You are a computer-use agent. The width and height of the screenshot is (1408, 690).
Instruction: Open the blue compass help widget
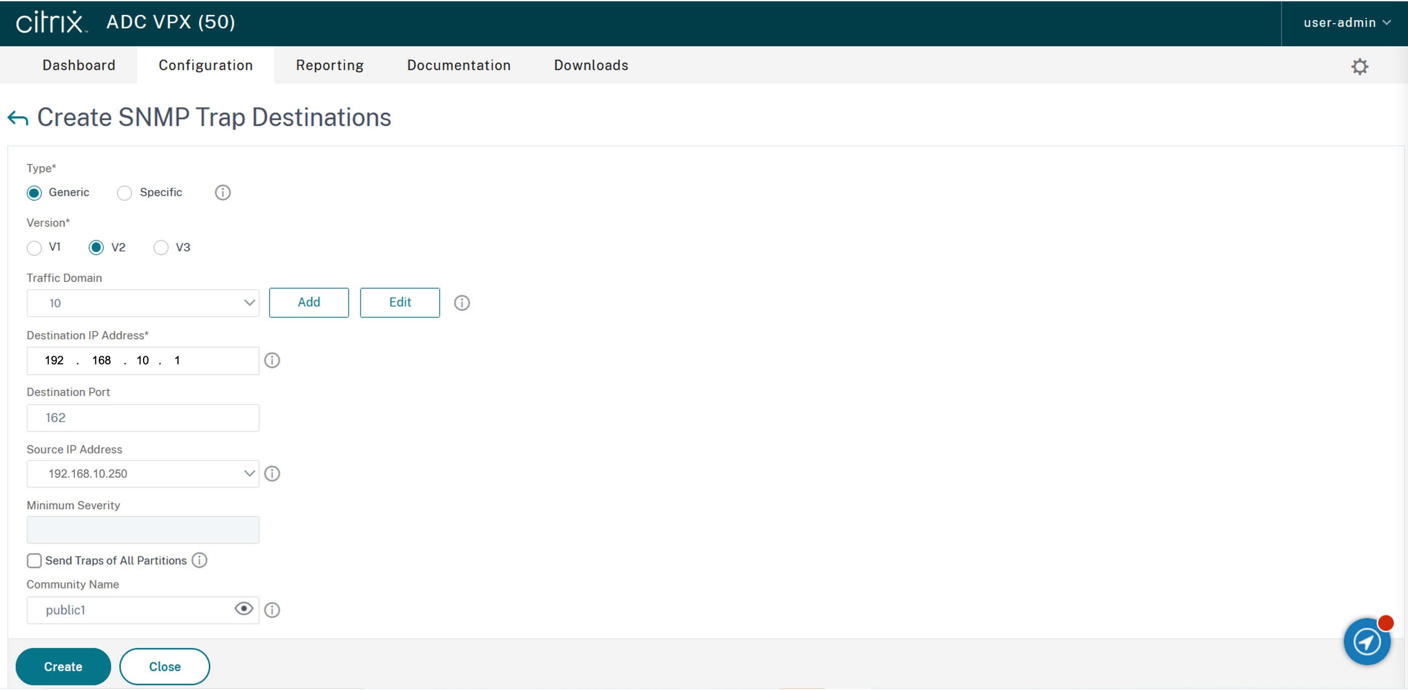click(1366, 641)
